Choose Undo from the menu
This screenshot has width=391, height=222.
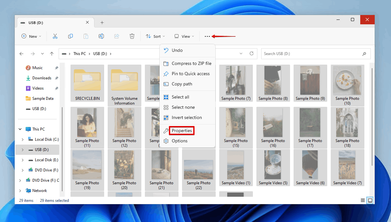click(187, 50)
